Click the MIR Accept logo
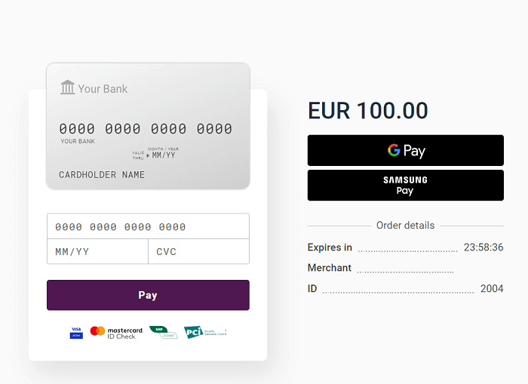Screen dimensions: 528x384 click(x=163, y=332)
